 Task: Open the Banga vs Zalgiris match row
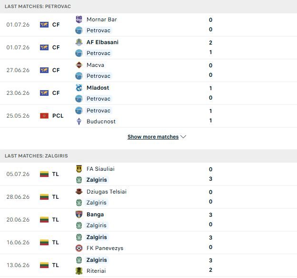pyautogui.click(x=148, y=220)
